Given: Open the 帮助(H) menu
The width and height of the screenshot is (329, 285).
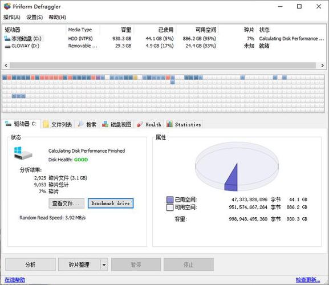Looking at the screenshot, I should pyautogui.click(x=57, y=17).
